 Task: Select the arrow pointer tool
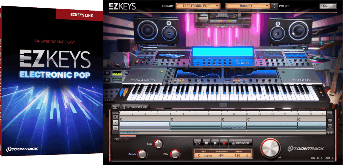point(115,117)
